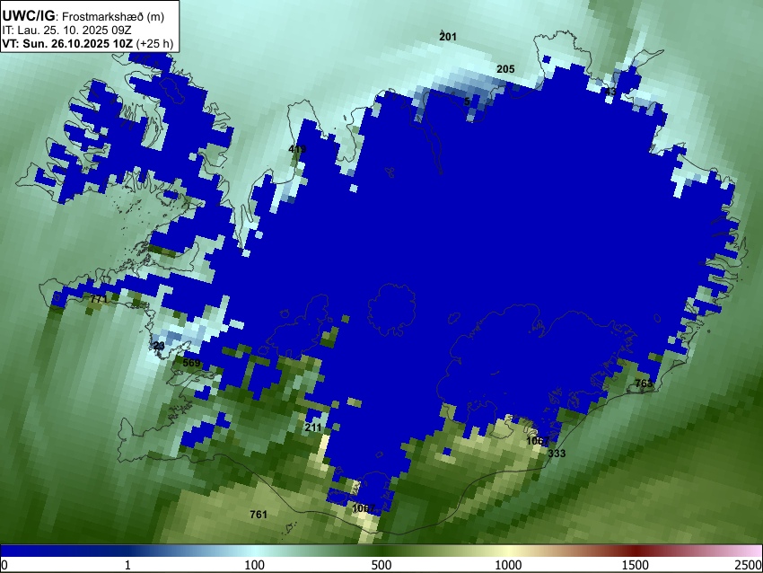Click the map value label 23

[x=159, y=346]
